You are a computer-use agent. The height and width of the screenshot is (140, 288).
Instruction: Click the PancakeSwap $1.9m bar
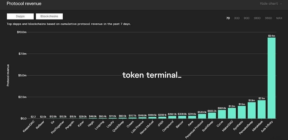(x=252, y=110)
